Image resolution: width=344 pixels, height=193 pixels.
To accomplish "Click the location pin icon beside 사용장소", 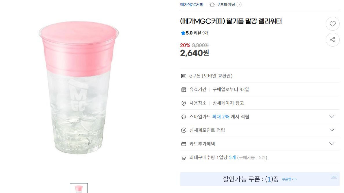I will pyautogui.click(x=184, y=103).
